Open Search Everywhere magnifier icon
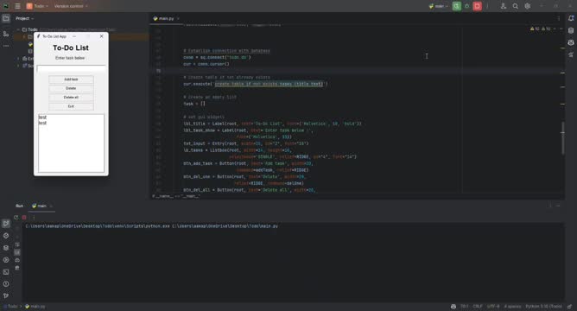 [515, 6]
